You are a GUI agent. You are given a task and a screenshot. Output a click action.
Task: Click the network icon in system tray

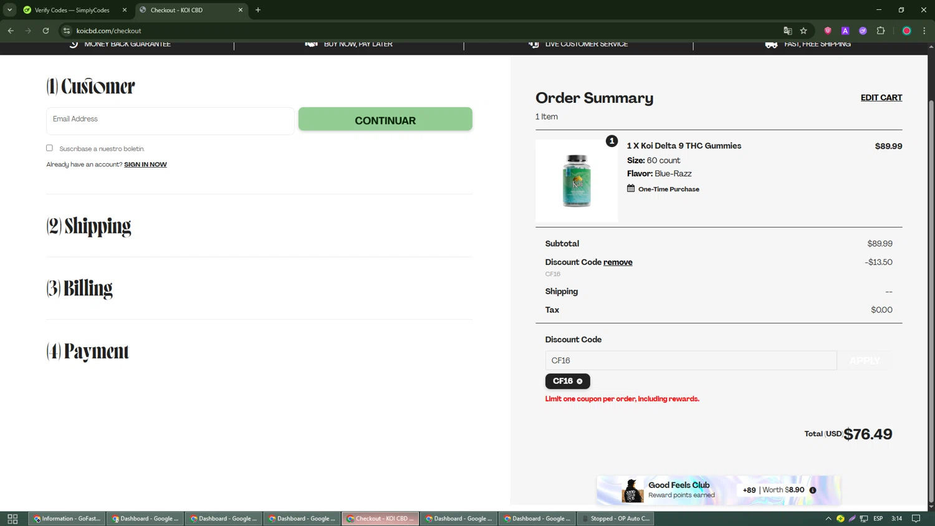864,519
